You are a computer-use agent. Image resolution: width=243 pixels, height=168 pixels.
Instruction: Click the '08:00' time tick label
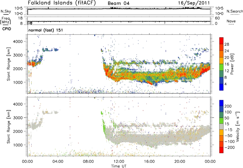[x=88, y=162]
